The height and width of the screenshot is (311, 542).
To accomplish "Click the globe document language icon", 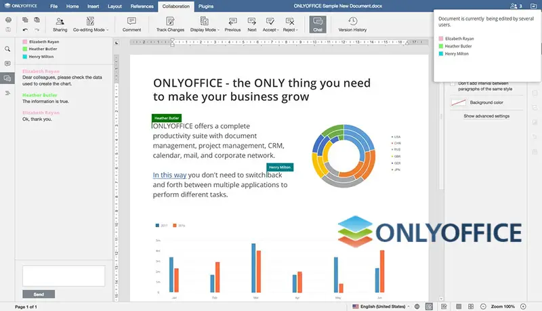I will (x=417, y=306).
